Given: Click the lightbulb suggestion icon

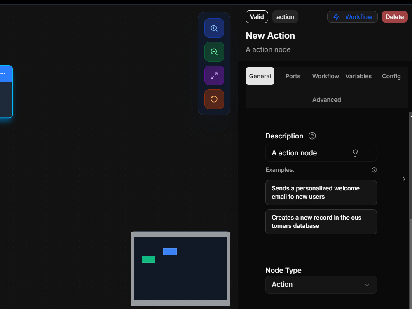Looking at the screenshot, I should pyautogui.click(x=355, y=153).
